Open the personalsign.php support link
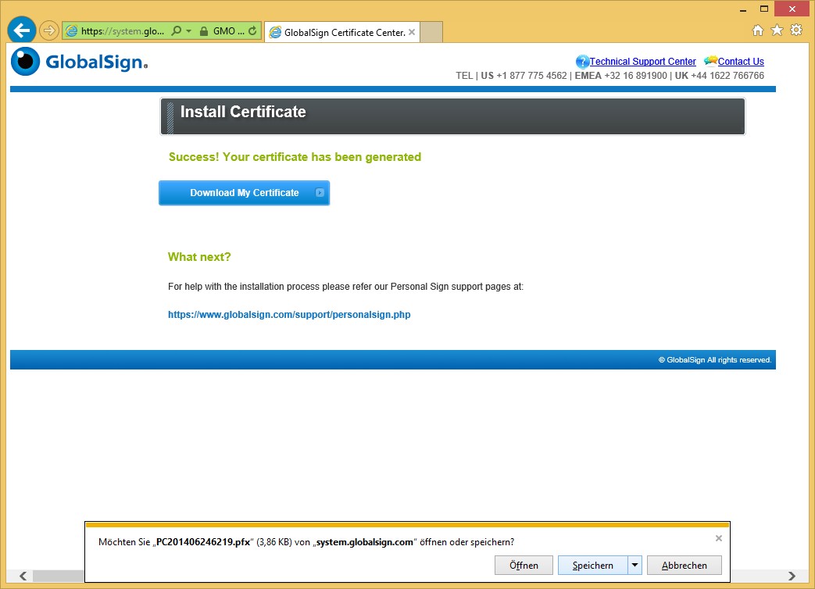 pyautogui.click(x=289, y=314)
